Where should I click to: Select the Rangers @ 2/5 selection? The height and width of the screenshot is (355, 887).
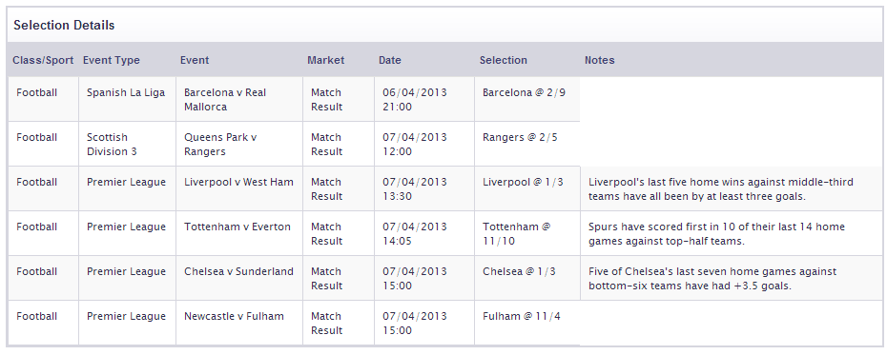point(520,137)
